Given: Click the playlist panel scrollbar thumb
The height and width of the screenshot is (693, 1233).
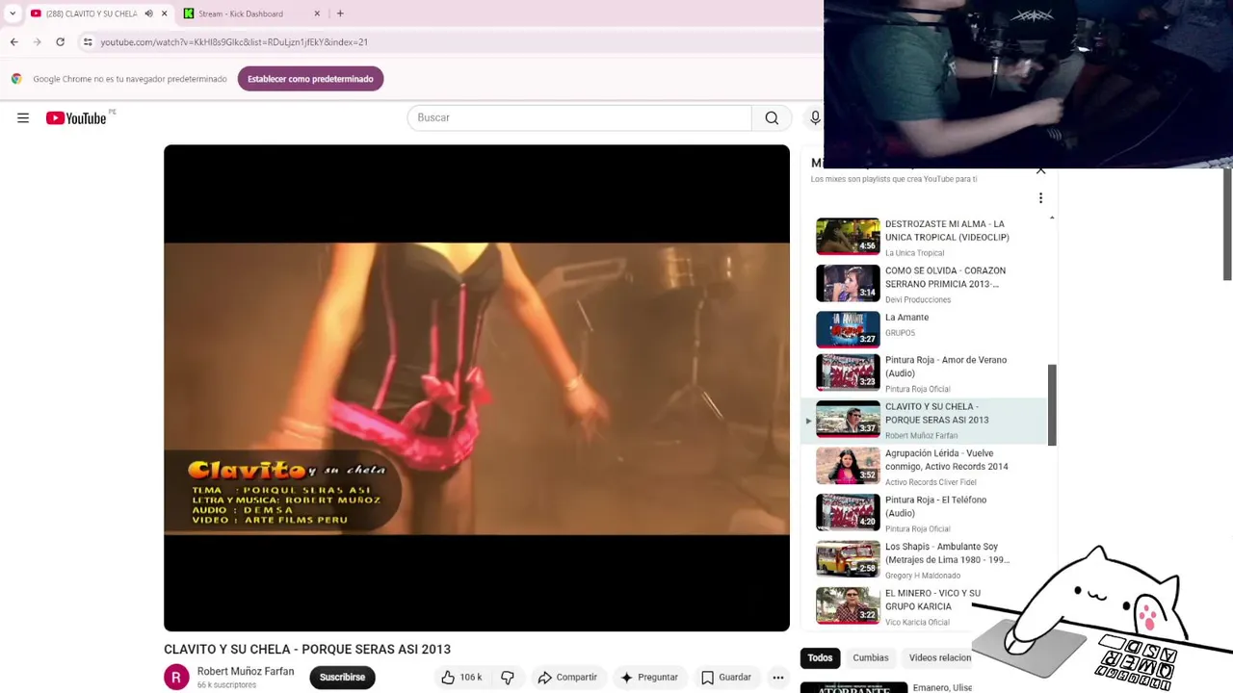Looking at the screenshot, I should tap(1052, 404).
